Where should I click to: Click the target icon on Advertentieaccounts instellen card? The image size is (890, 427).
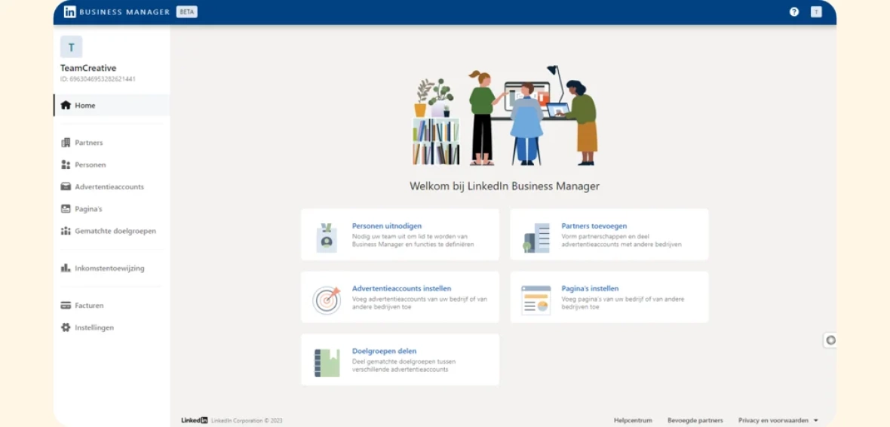327,300
